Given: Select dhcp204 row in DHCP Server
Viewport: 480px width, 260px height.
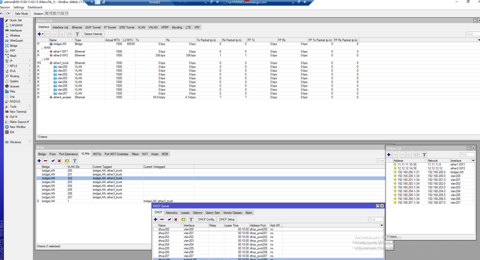Looking at the screenshot, I should [x=268, y=244].
